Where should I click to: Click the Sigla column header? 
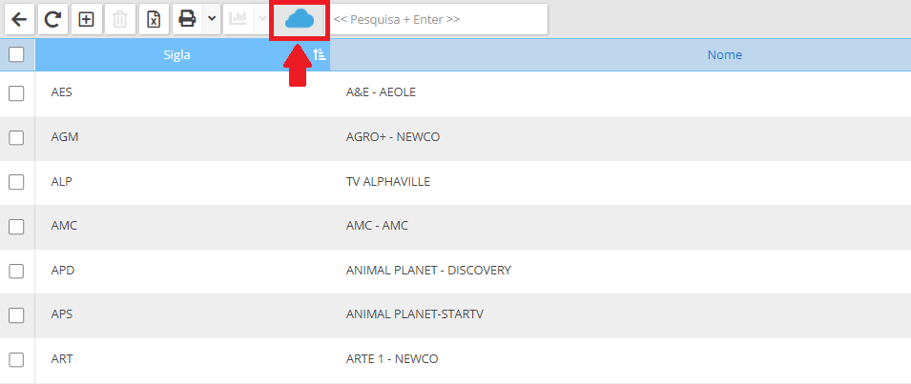[176, 55]
